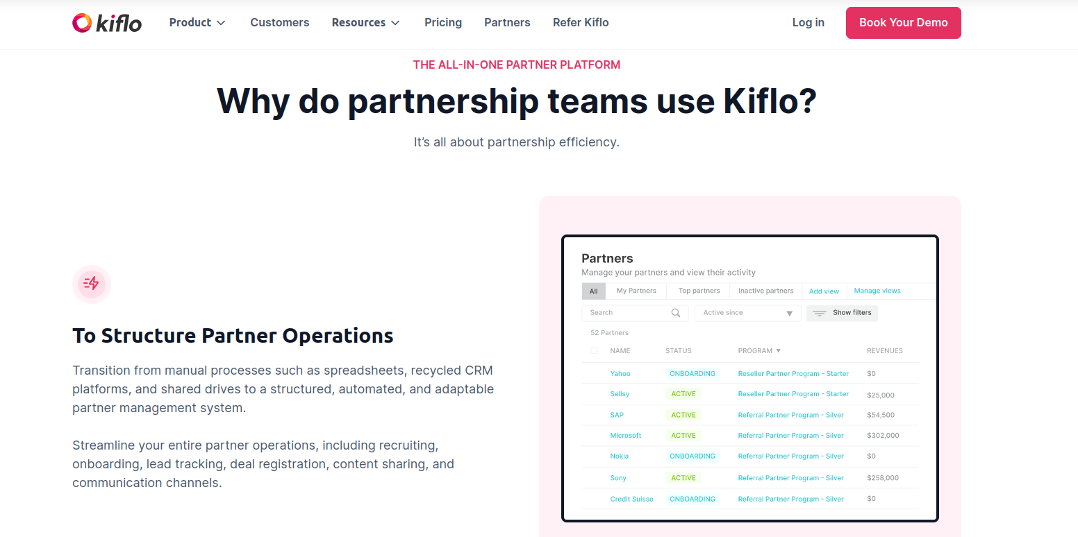Screen dimensions: 1078x537
Task: Click Sellsy's ACTIVE status badge
Action: pyautogui.click(x=683, y=394)
